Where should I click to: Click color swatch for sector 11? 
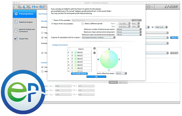tap(76, 68)
